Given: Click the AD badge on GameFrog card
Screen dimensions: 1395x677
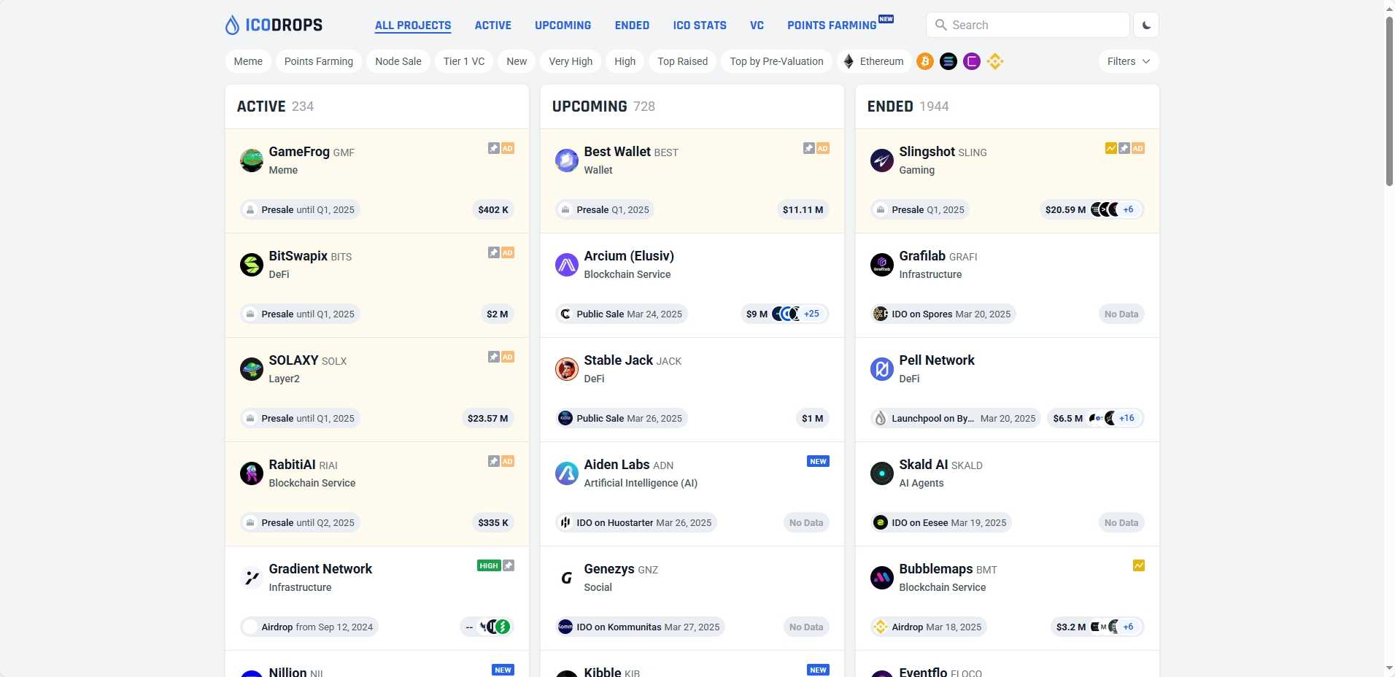Looking at the screenshot, I should tap(507, 148).
